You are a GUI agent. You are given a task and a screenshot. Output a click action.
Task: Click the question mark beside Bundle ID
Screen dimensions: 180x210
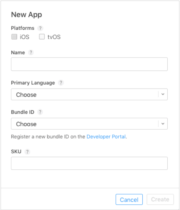click(x=40, y=112)
